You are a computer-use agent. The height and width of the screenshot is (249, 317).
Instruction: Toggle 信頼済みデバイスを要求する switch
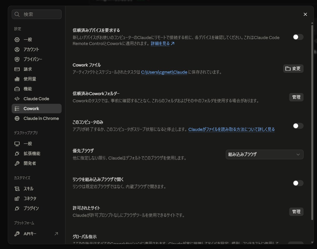tap(298, 37)
